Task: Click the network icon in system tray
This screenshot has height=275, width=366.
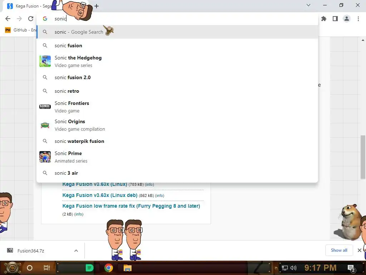Action: coord(285,268)
